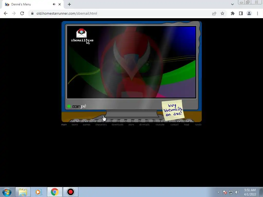Open Chrome's three-dot menu
Viewport: 263px width, 197px height.
(257, 13)
